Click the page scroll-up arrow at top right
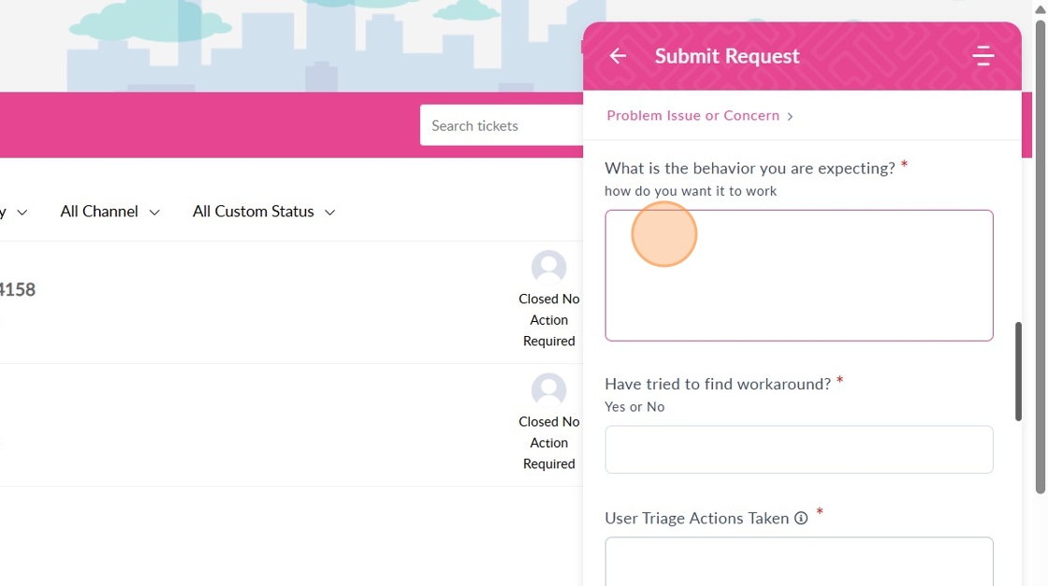 pyautogui.click(x=1040, y=7)
